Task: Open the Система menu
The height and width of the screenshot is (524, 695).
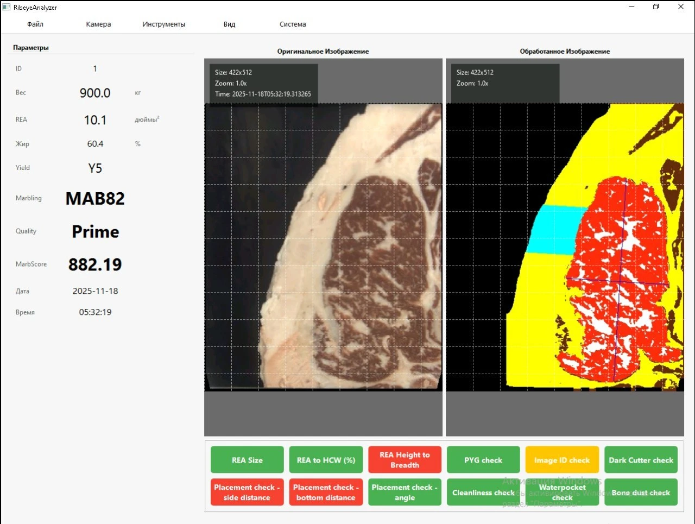Action: click(x=293, y=24)
